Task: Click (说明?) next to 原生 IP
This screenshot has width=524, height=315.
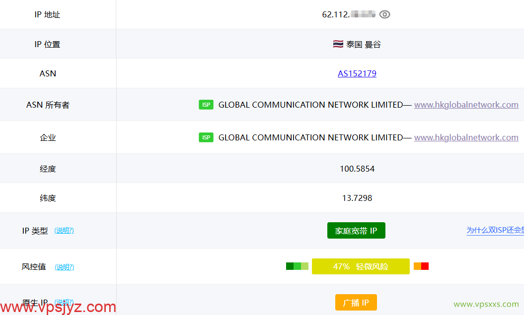Action: tap(64, 302)
